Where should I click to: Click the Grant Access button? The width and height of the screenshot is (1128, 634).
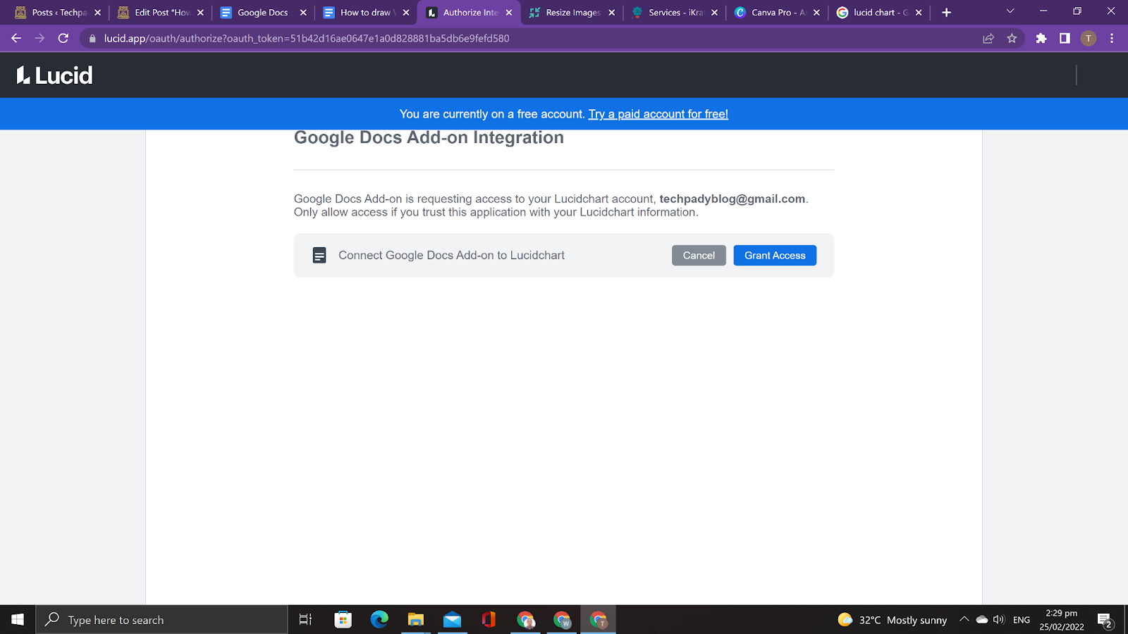(775, 255)
